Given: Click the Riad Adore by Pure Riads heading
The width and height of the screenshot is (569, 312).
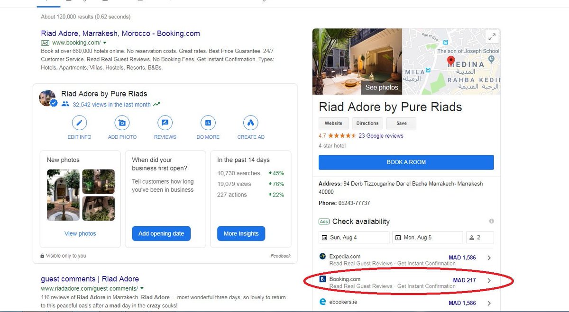Looking at the screenshot, I should tap(390, 107).
